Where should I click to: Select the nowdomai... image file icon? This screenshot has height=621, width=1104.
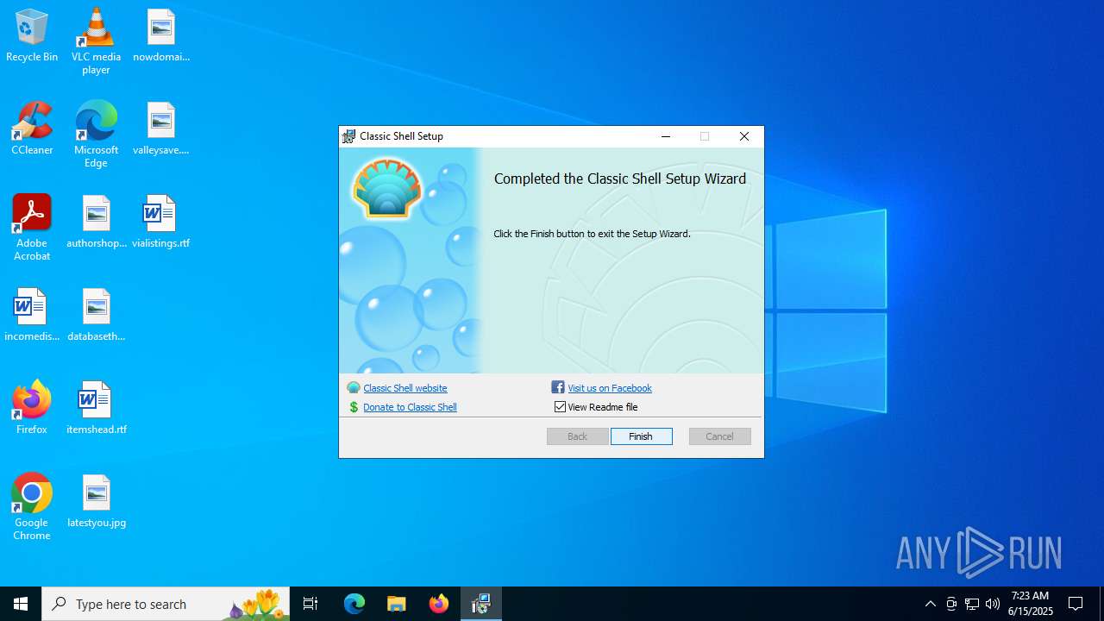point(161,35)
